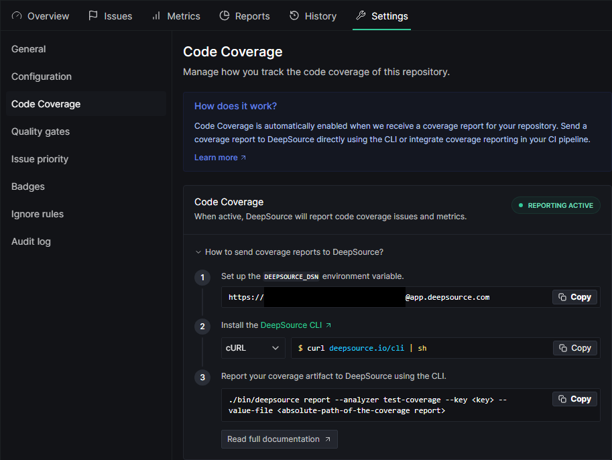
Task: Copy the curl install command
Action: pyautogui.click(x=575, y=348)
